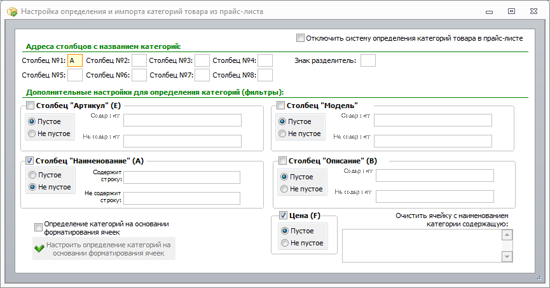Image resolution: width=550 pixels, height=288 pixels.
Task: Tick 'Отключить систему определения категорий' checkbox
Action: coord(300,38)
